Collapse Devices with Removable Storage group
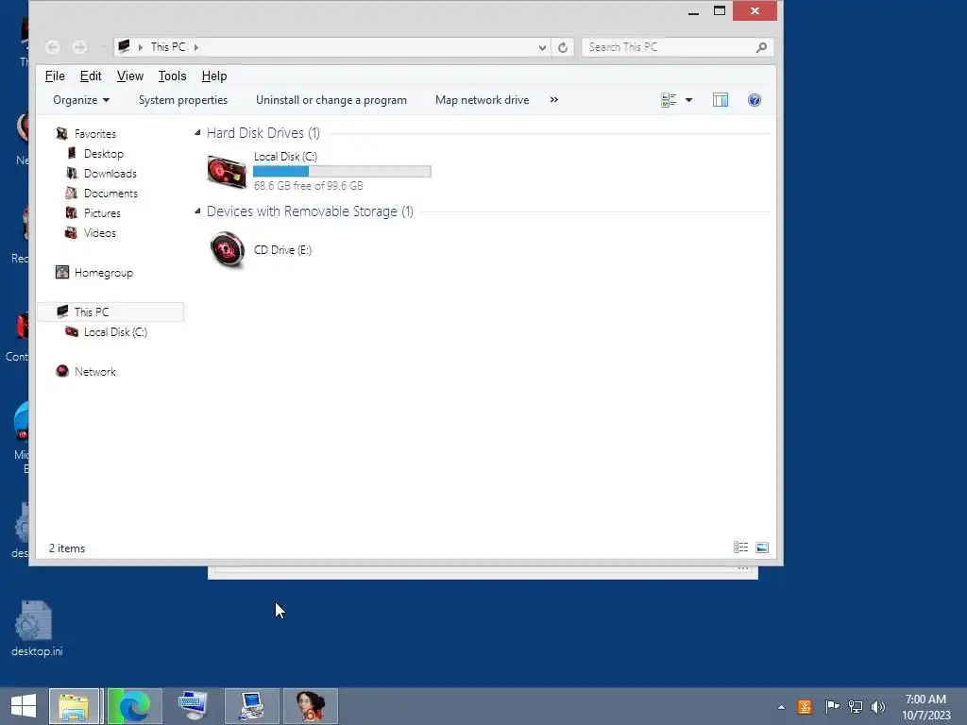 tap(197, 211)
